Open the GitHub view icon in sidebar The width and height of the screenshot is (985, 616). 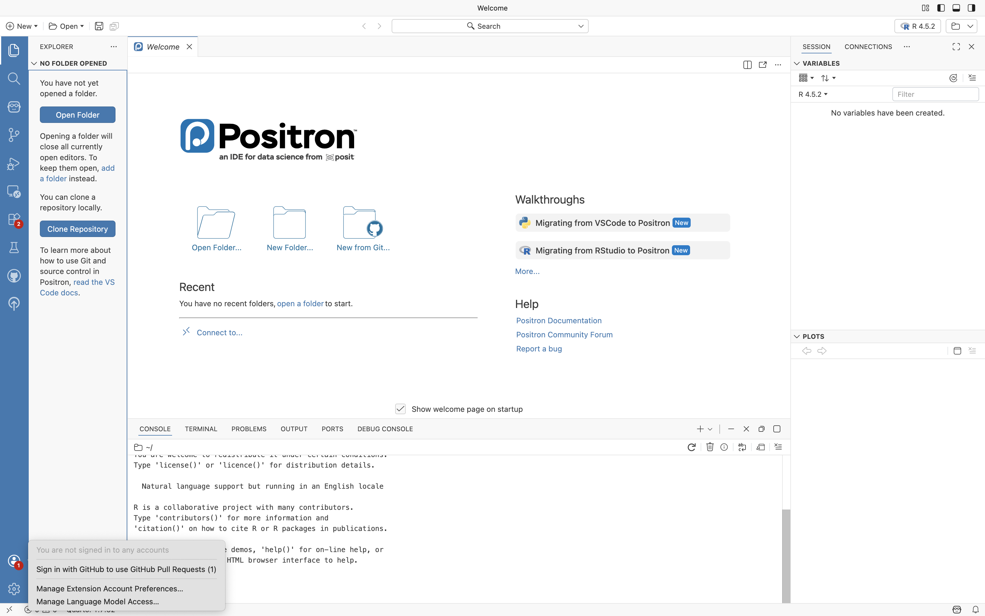(x=14, y=276)
